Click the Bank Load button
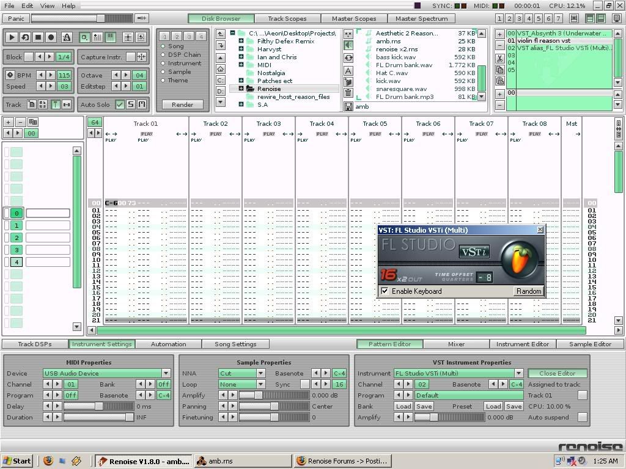The width and height of the screenshot is (626, 469). [x=403, y=406]
